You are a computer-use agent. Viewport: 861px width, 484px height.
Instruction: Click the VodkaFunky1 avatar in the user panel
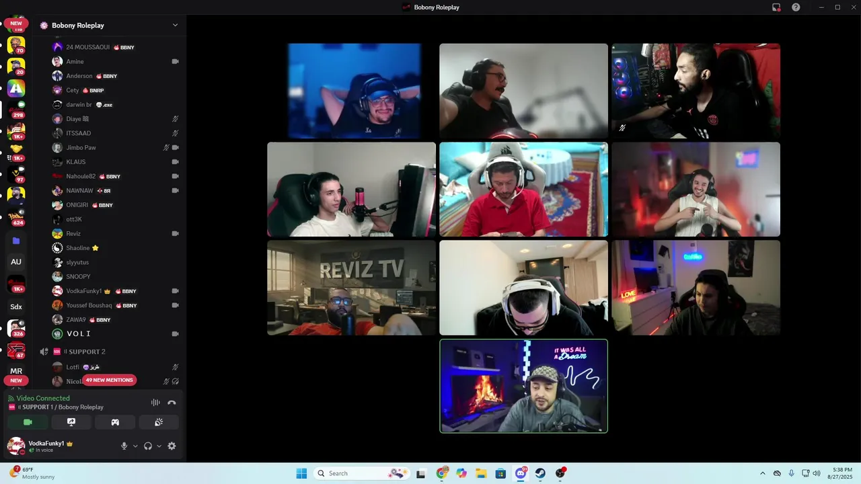[16, 446]
